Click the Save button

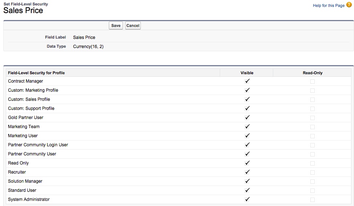(116, 25)
